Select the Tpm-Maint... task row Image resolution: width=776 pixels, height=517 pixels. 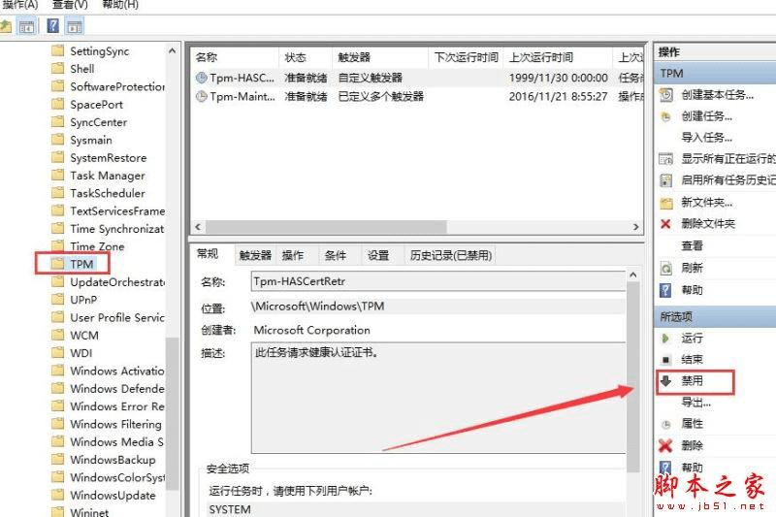[419, 96]
